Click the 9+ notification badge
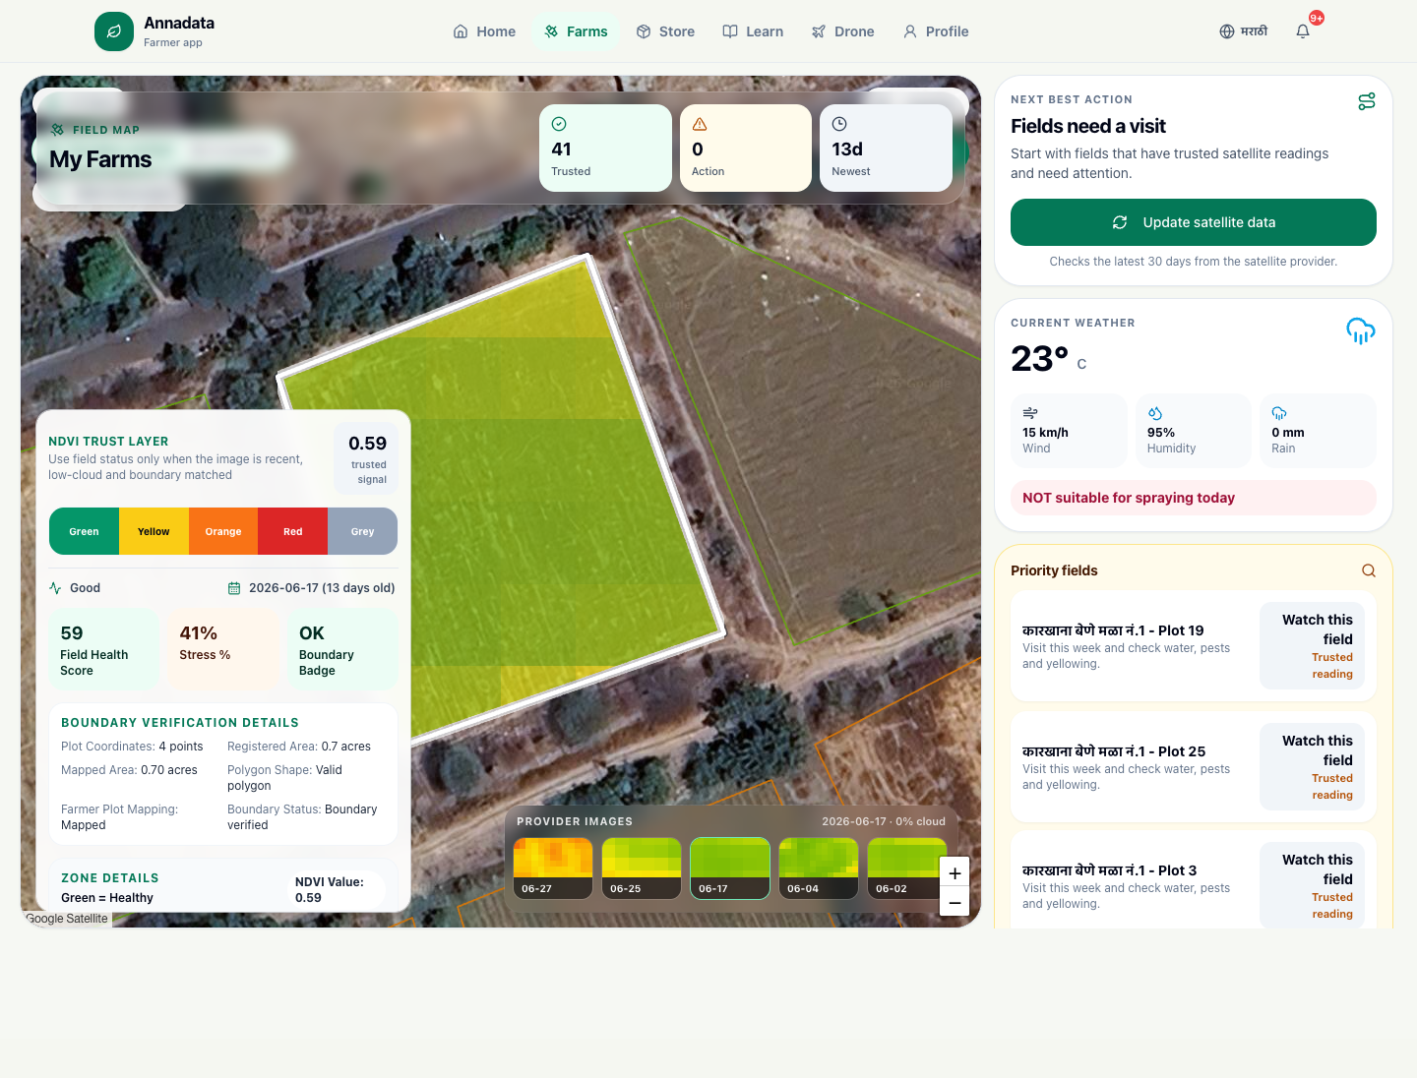This screenshot has width=1417, height=1078. pos(1317,18)
